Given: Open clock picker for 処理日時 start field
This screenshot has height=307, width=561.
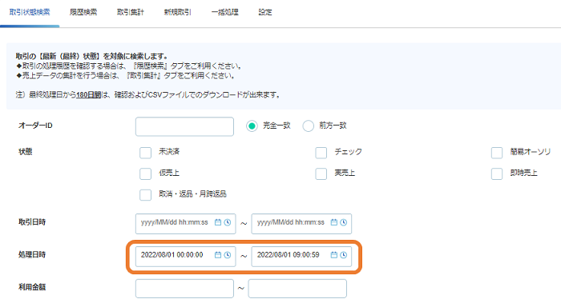Looking at the screenshot, I should (x=227, y=255).
